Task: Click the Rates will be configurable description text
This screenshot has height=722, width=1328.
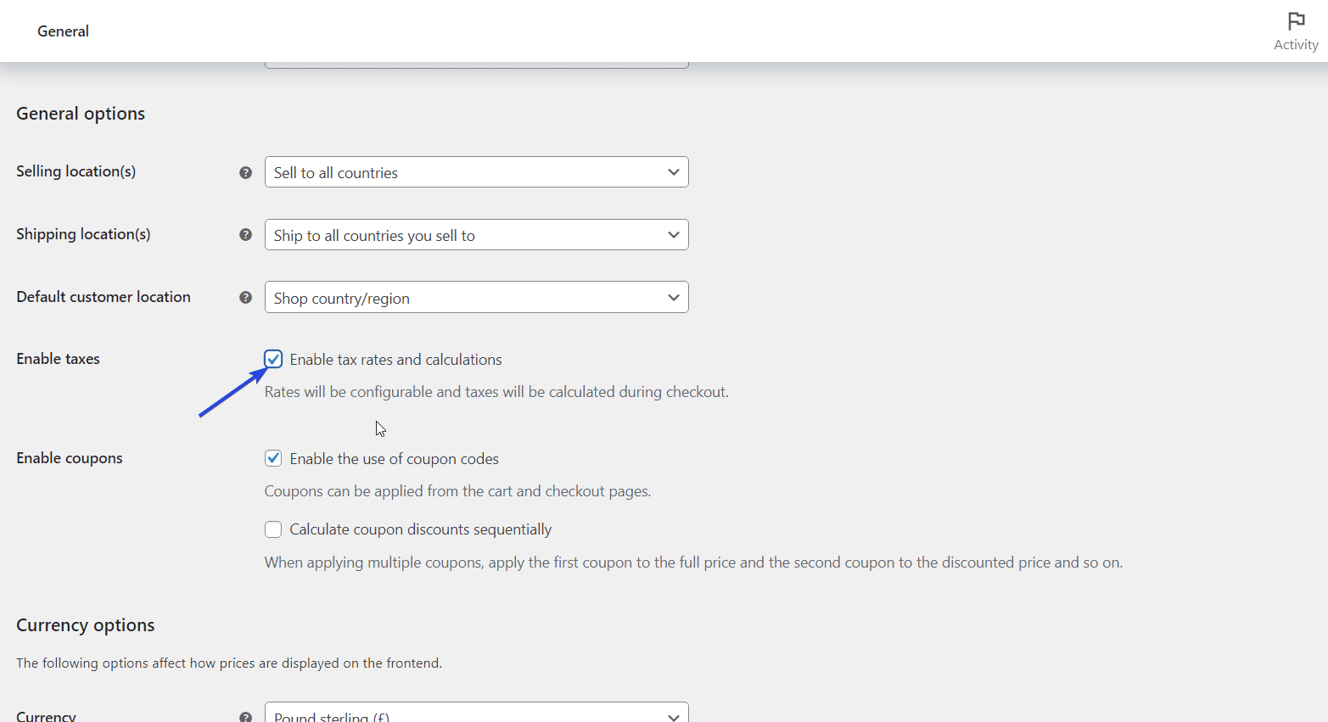Action: (496, 392)
